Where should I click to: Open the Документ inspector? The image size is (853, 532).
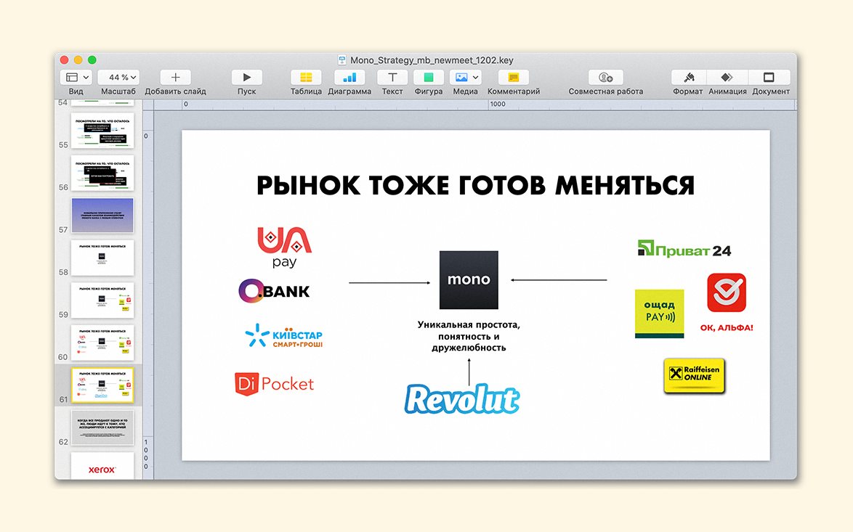coord(769,77)
